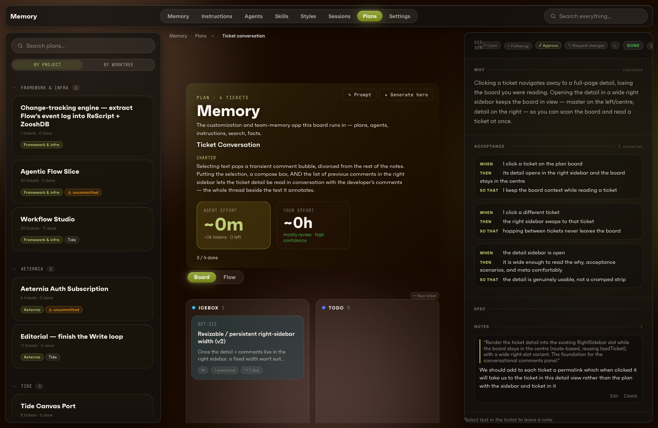The image size is (658, 428).
Task: Click the Framework & infra tag on Change-tracking card
Action: point(42,145)
